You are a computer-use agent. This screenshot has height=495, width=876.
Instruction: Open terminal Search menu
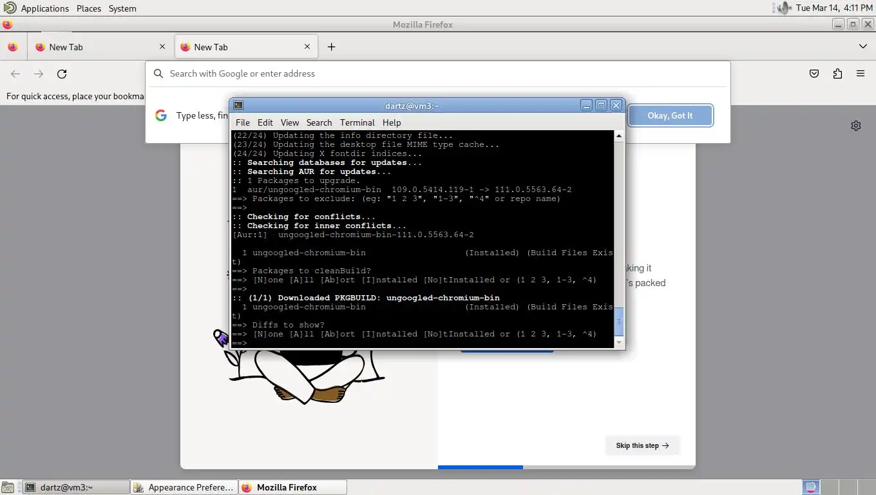click(319, 122)
